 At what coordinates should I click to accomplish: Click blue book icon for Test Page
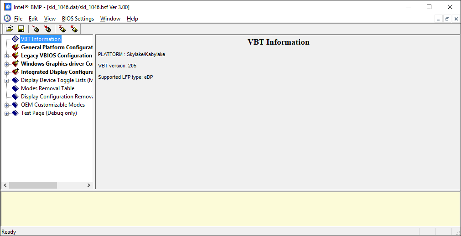coord(16,113)
